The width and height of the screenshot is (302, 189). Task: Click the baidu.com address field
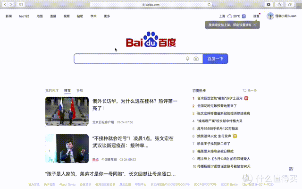pyautogui.click(x=151, y=4)
